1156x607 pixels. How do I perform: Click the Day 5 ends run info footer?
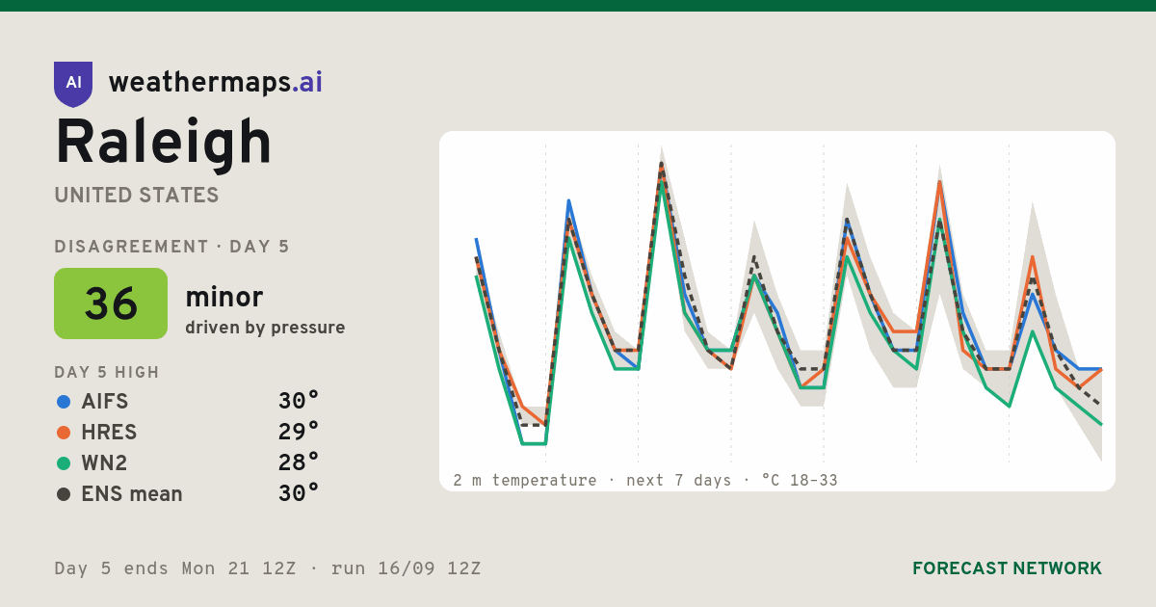tap(268, 568)
